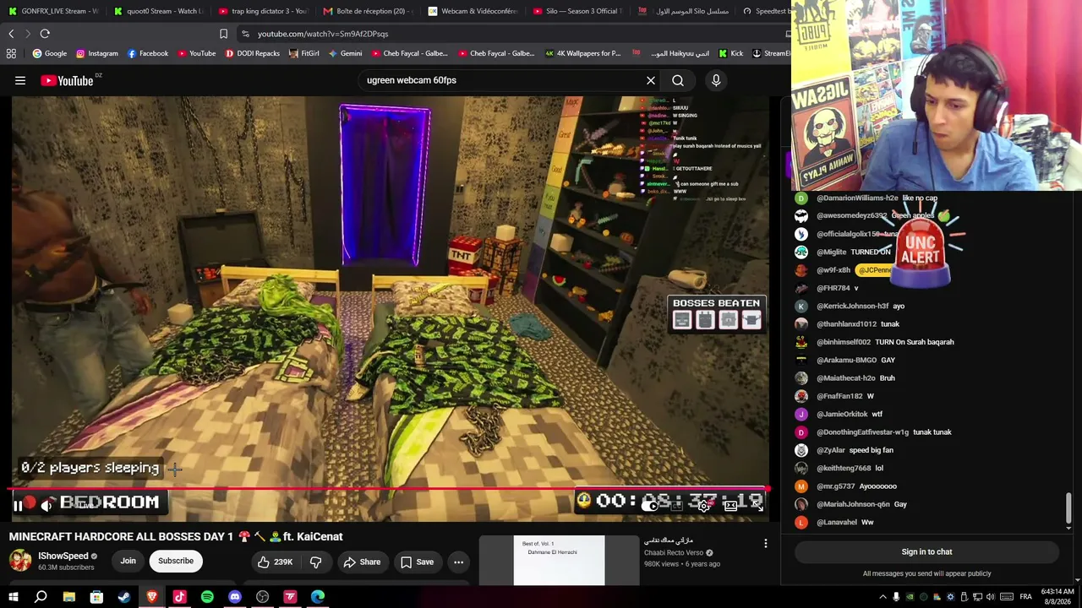Open the taskbar clock and calendar
This screenshot has width=1082, height=608.
1057,597
